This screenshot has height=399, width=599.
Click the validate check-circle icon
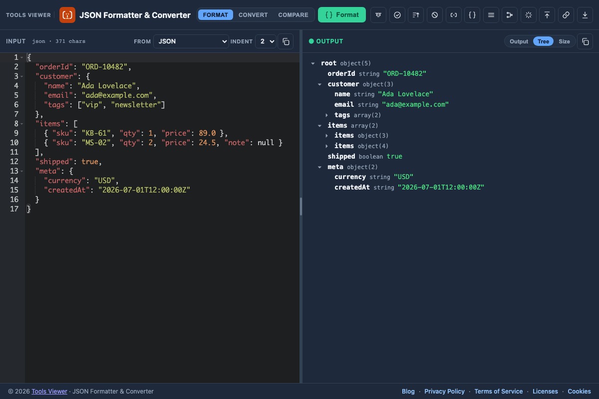pos(397,15)
